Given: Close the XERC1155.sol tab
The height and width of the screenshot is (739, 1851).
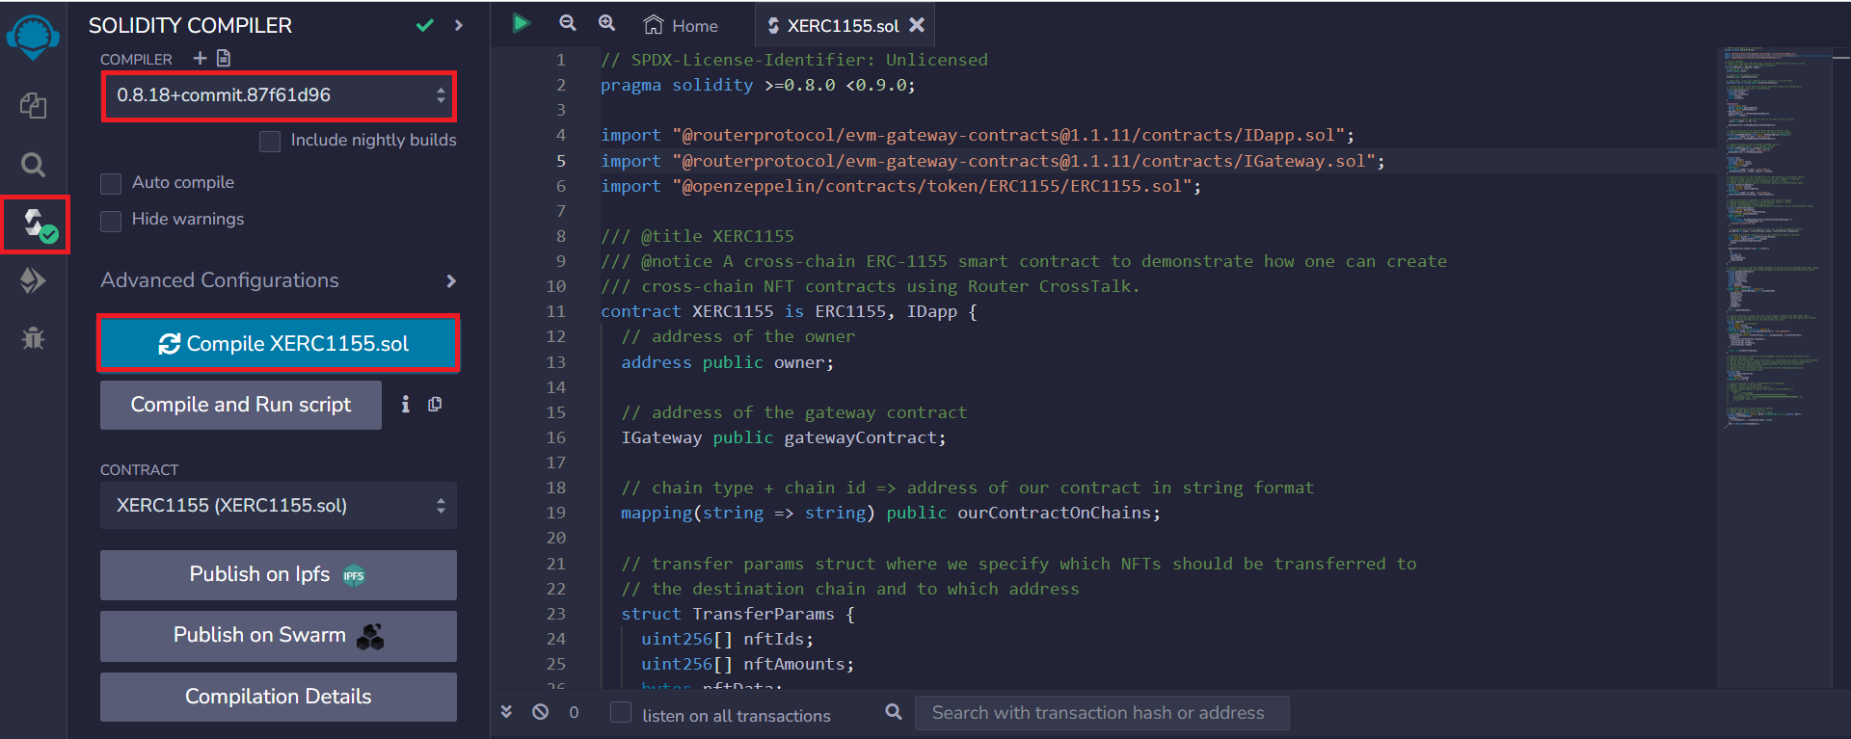Looking at the screenshot, I should click(917, 25).
